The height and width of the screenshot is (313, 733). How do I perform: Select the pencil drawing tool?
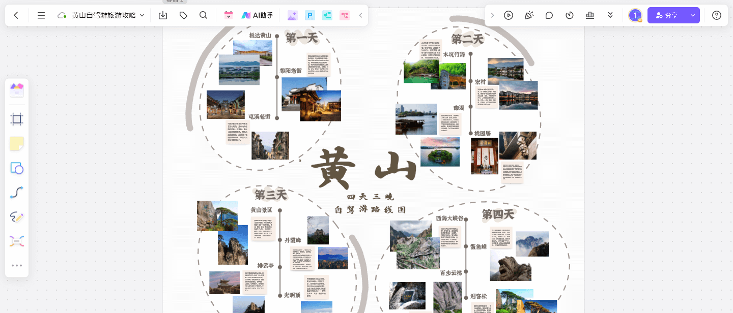(x=17, y=216)
